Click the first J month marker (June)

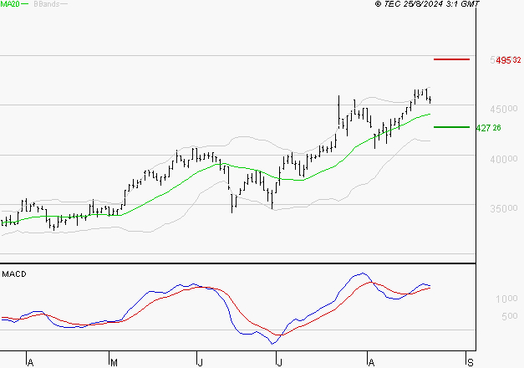point(200,363)
